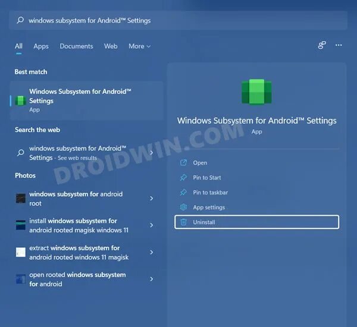This screenshot has height=327, width=357.
Task: Click the search magnifier icon in search box
Action: [x=20, y=20]
